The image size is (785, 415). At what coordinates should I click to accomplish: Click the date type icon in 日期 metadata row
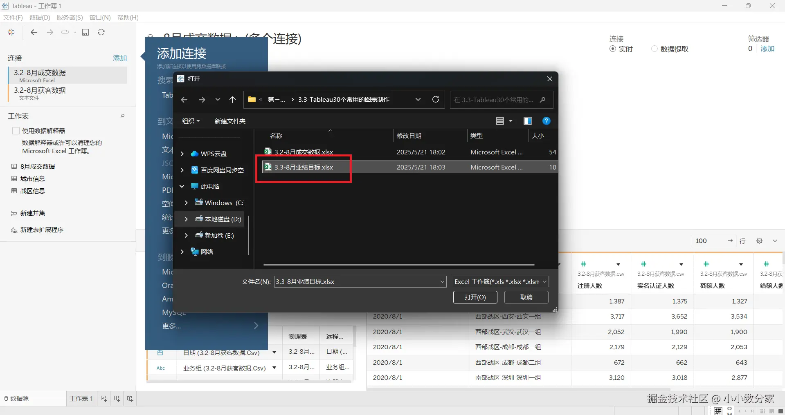[x=160, y=352]
